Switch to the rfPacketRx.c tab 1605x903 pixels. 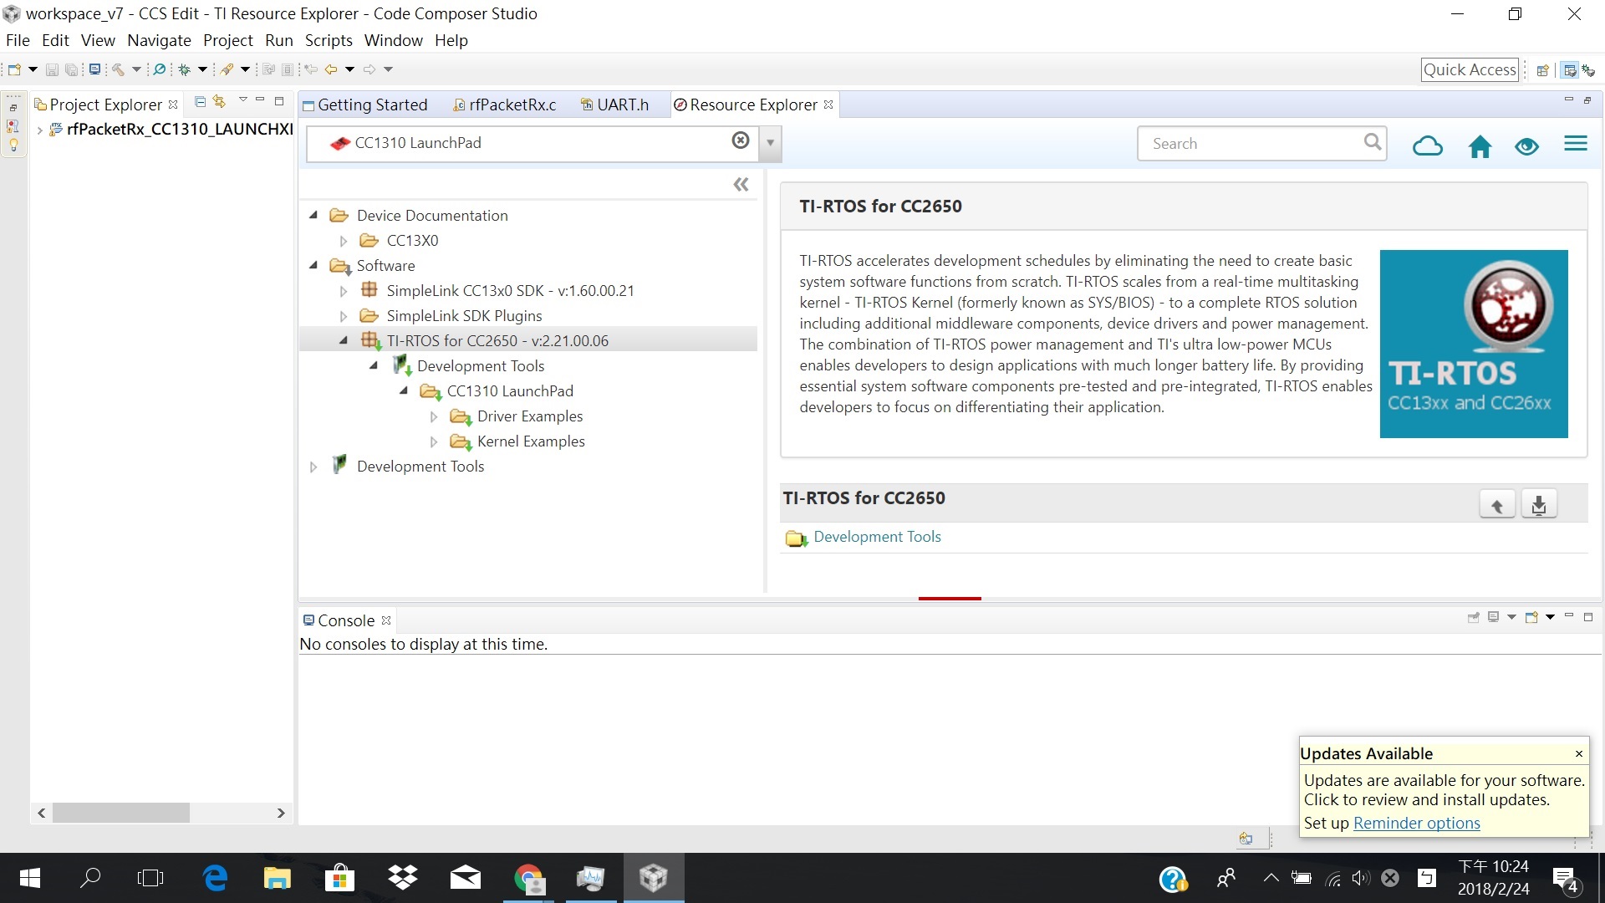point(512,105)
